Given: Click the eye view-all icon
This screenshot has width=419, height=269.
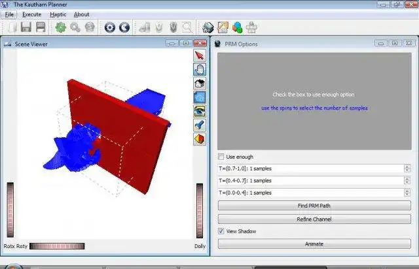Looking at the screenshot, I should pos(200,111).
